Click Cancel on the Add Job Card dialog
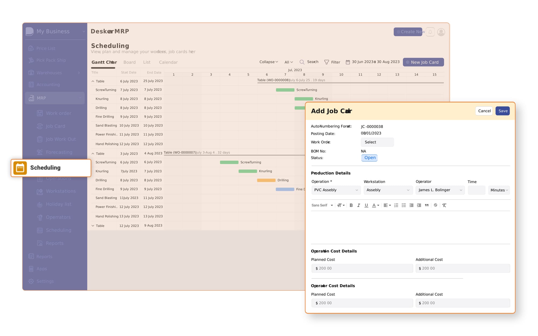The image size is (538, 336). click(x=484, y=111)
